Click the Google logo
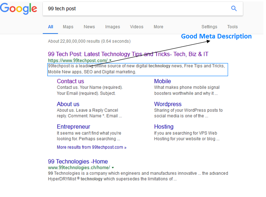The height and width of the screenshot is (197, 266). (x=19, y=9)
